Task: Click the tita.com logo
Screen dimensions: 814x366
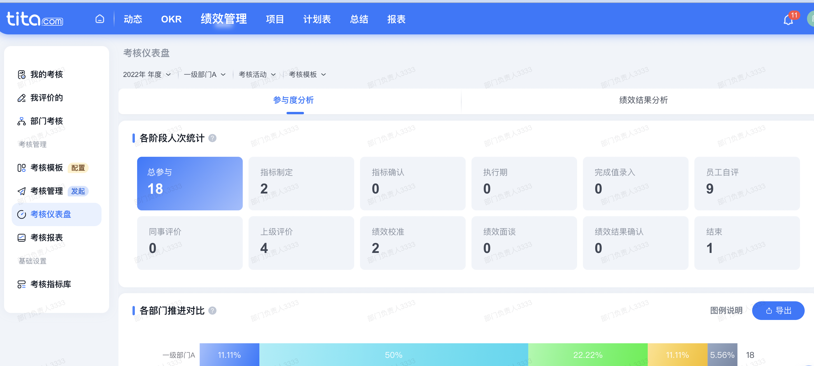Action: pos(35,19)
